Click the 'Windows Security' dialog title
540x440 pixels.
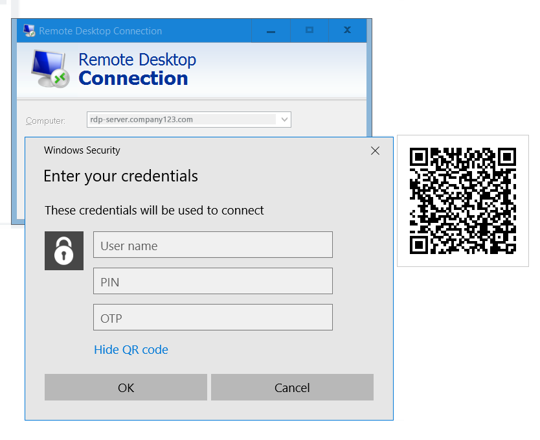point(82,150)
